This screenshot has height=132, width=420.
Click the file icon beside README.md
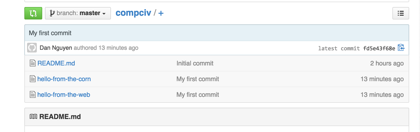tap(32, 63)
